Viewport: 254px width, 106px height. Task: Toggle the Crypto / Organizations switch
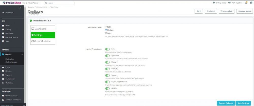pos(107,82)
